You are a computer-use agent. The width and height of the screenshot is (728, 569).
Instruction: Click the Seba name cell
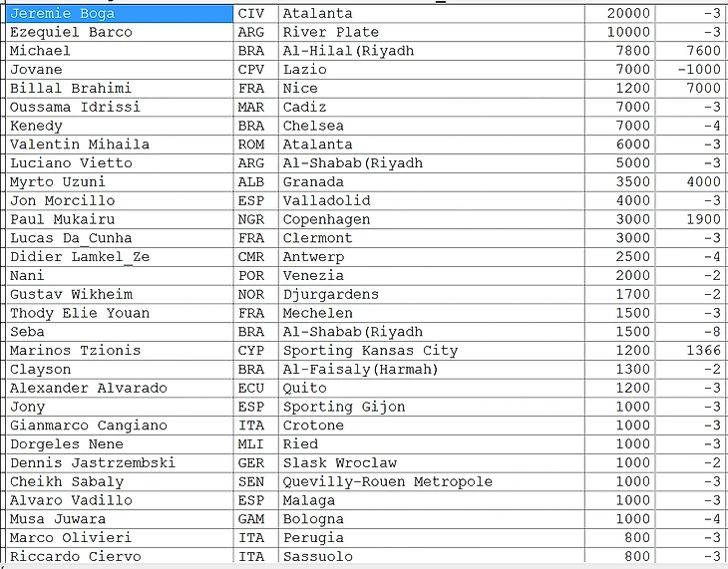(x=120, y=332)
